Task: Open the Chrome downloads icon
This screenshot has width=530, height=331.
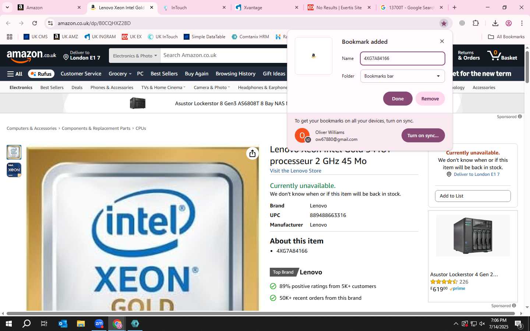Action: point(495,23)
